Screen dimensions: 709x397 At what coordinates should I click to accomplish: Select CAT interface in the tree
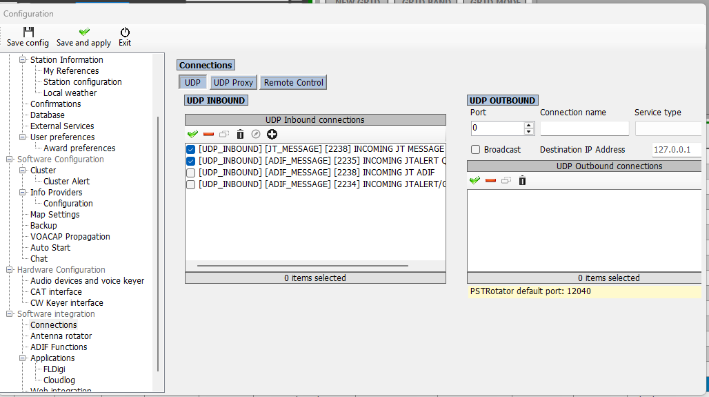click(56, 291)
